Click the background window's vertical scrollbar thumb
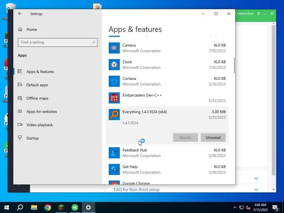284x213 pixels. click(273, 100)
